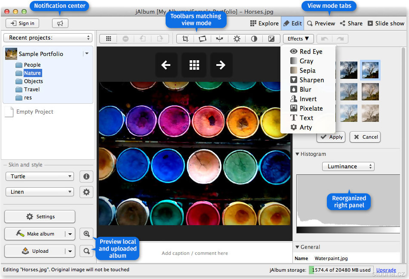The height and width of the screenshot is (279, 409).
Task: Open the notification center megaphone
Action: 60,23
